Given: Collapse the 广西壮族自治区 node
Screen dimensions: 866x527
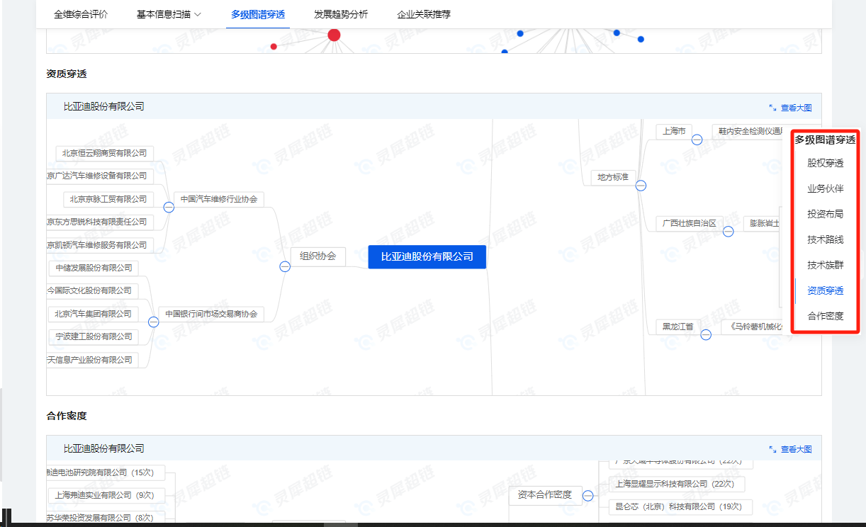Looking at the screenshot, I should point(728,232).
